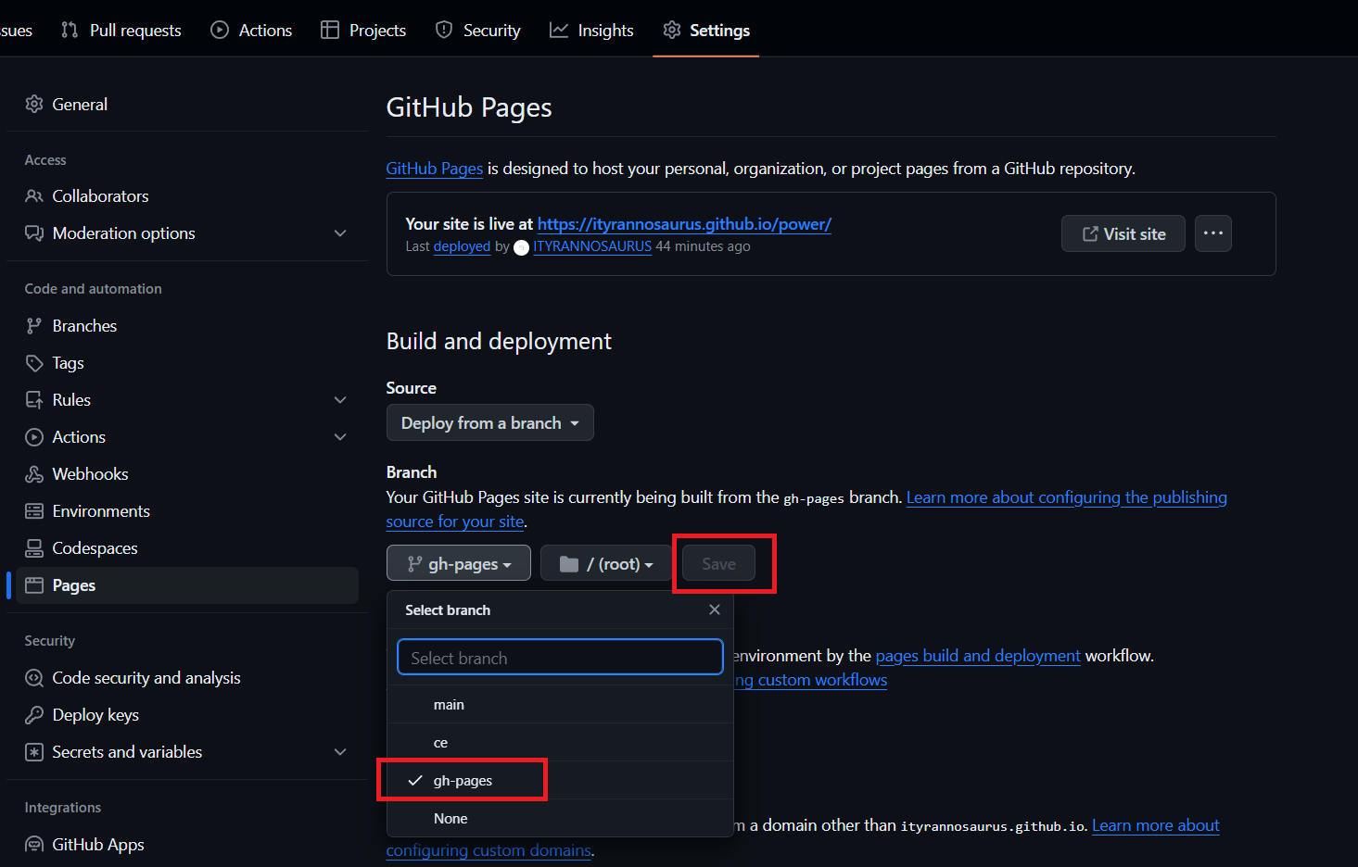Go to the Security tab
Viewport: 1358px width, 867px height.
tap(477, 30)
